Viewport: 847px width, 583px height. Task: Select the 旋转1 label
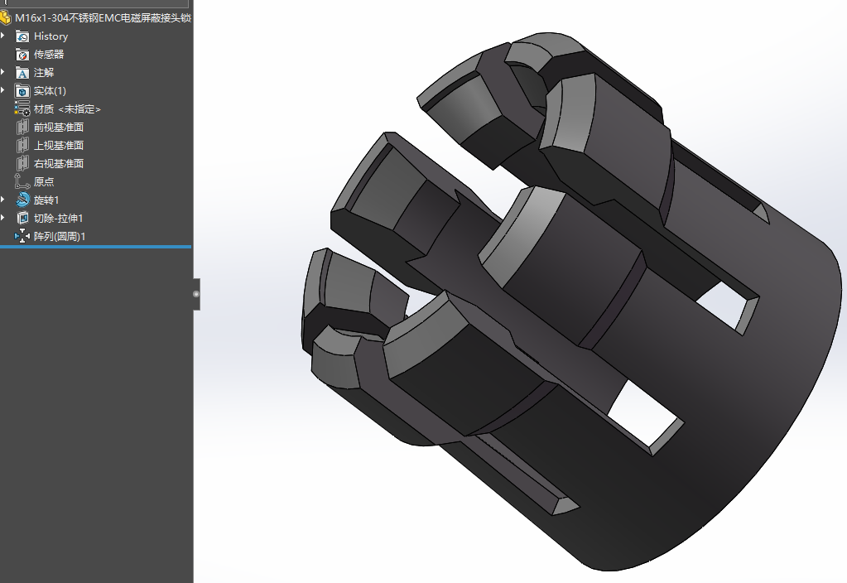click(x=46, y=200)
